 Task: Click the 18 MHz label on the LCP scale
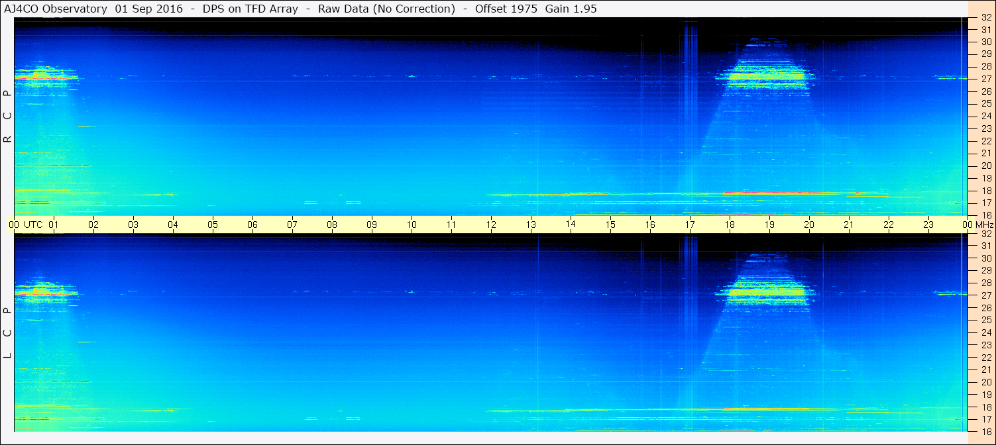[986, 407]
